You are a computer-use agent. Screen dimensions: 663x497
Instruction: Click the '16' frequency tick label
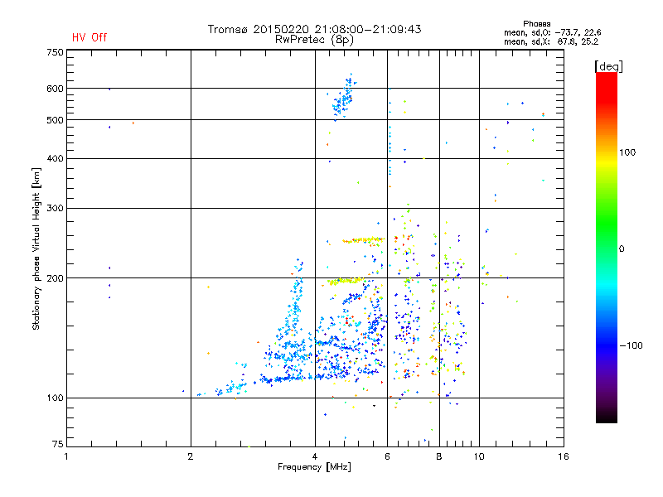tap(564, 456)
